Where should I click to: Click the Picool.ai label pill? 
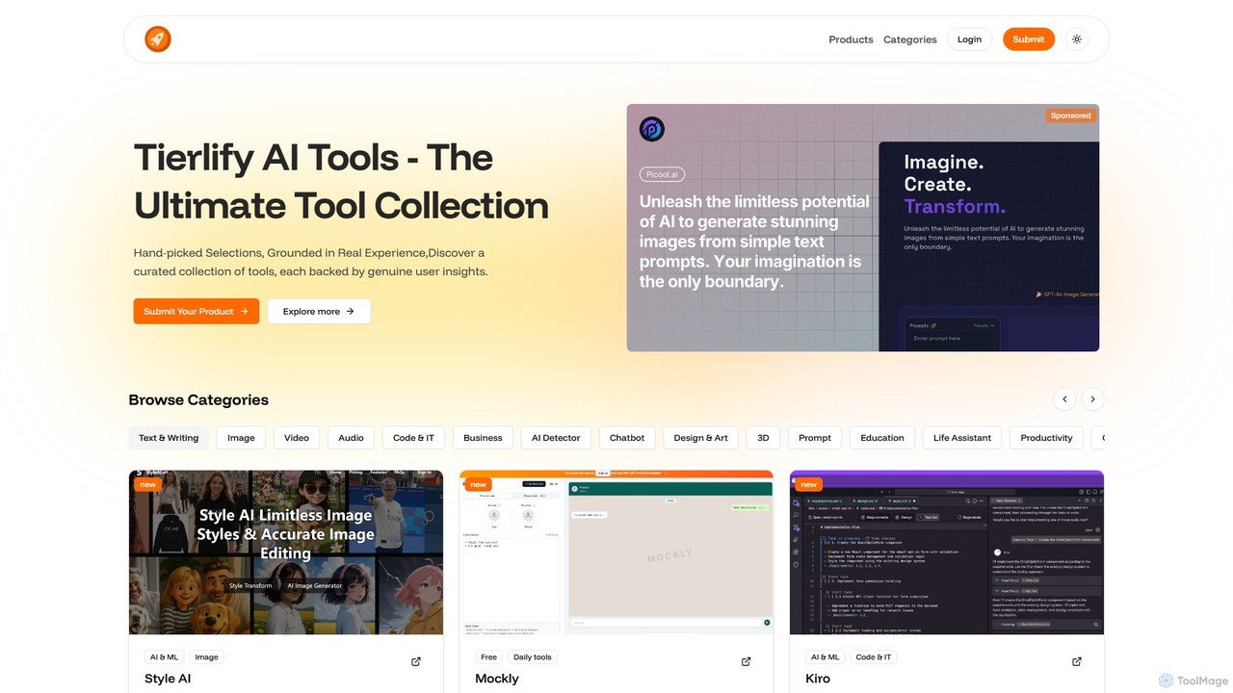662,174
